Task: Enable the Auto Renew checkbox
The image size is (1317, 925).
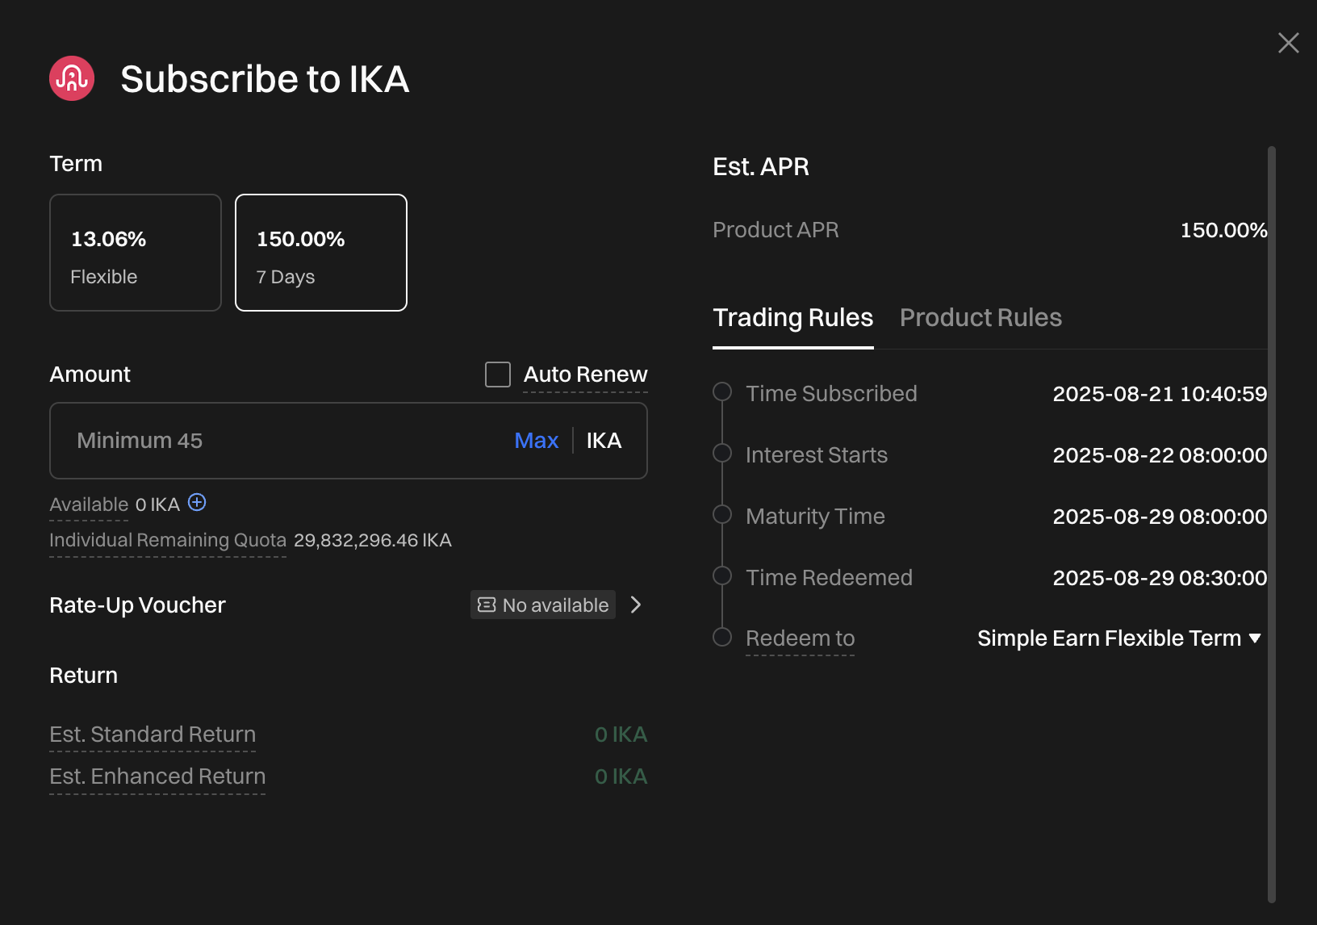Action: [x=498, y=375]
